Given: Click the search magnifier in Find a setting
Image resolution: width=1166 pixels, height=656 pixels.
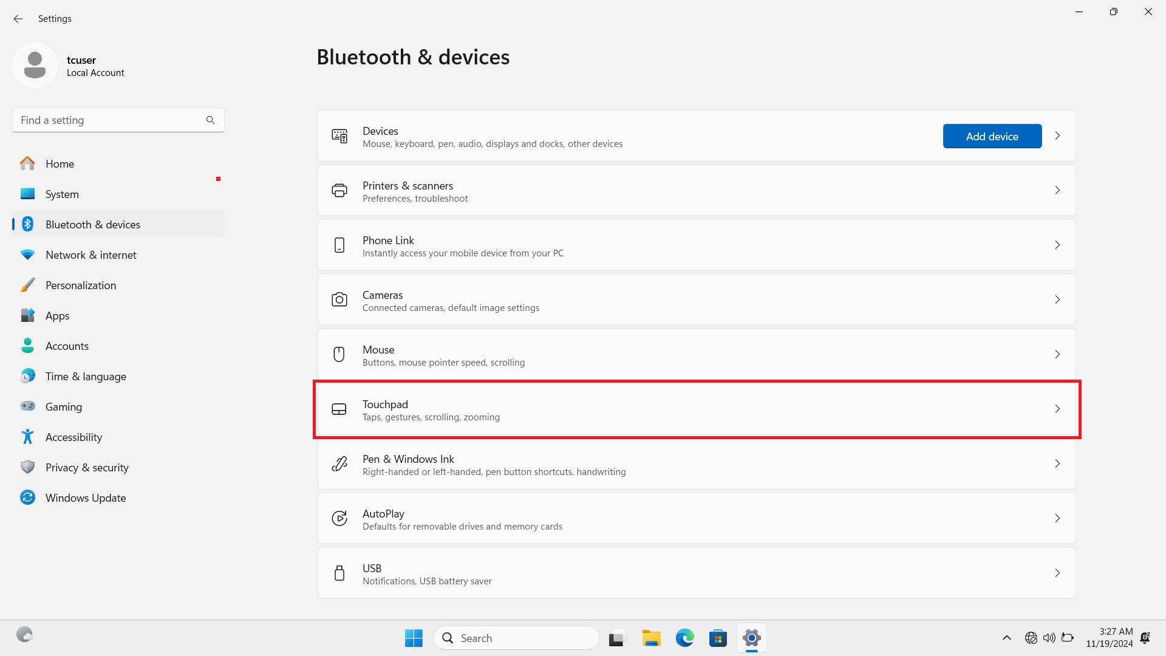Looking at the screenshot, I should (210, 120).
